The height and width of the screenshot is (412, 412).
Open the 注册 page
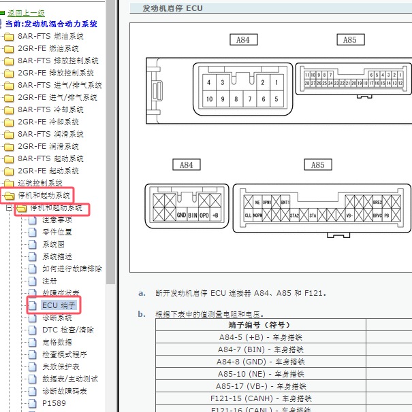(50, 281)
